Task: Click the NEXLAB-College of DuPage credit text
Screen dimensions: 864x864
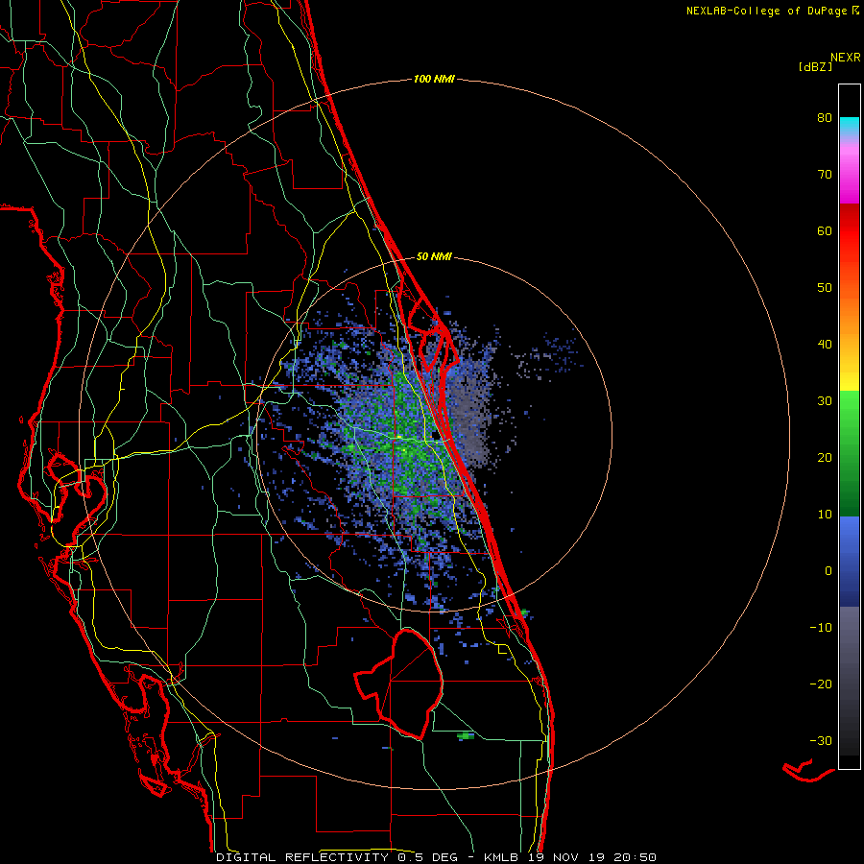Action: [767, 11]
